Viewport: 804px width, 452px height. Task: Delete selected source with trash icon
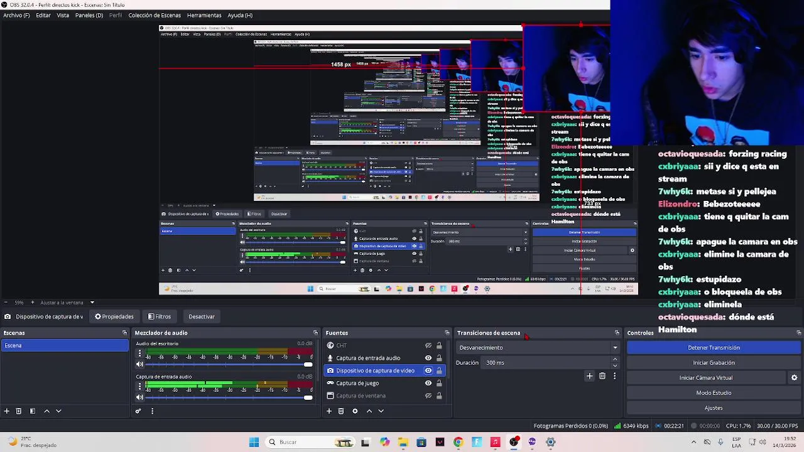(341, 411)
